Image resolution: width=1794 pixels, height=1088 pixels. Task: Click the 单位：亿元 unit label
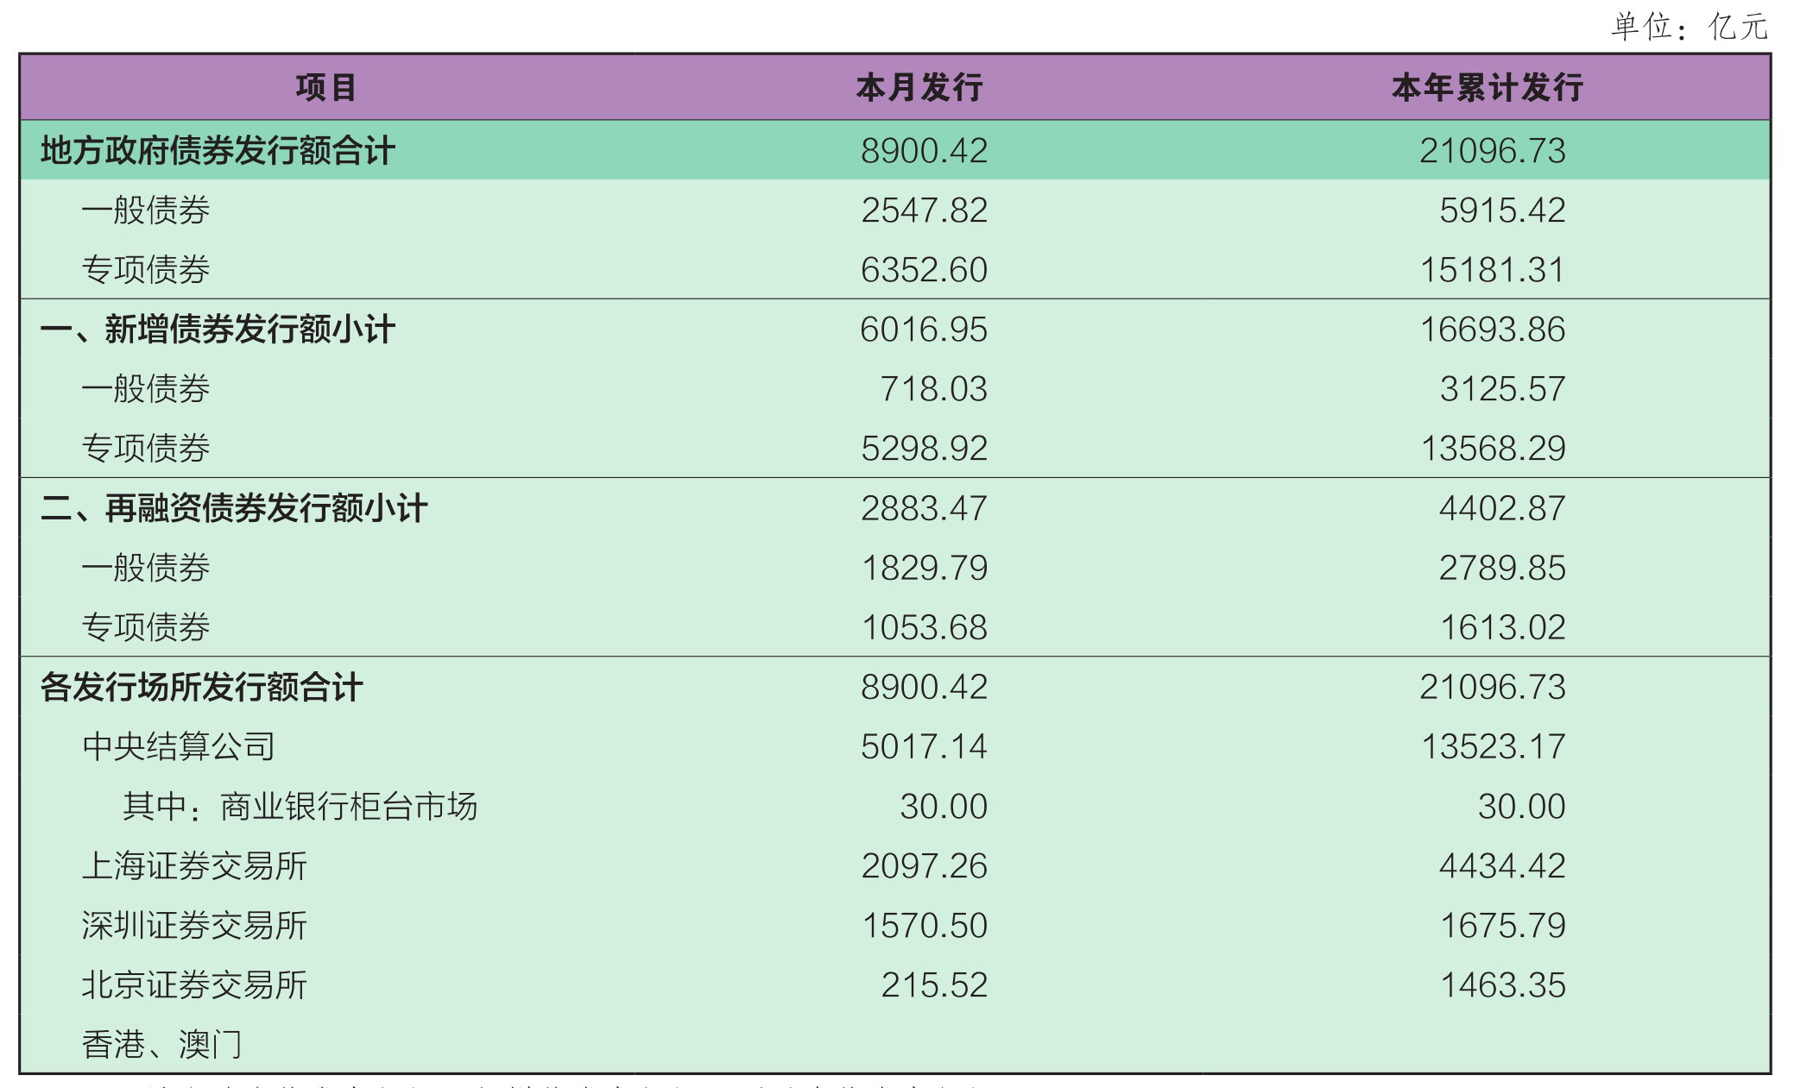point(1690,27)
